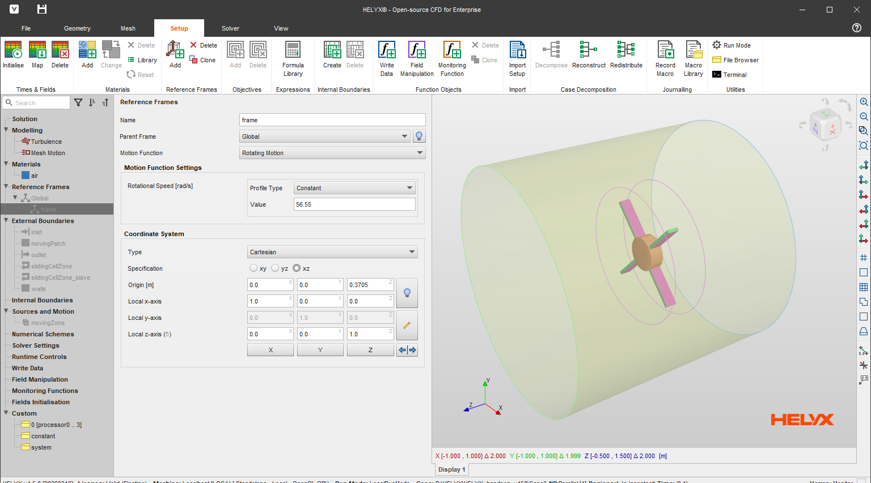The width and height of the screenshot is (871, 483).
Task: Click the Rotational Speed Value field
Action: (354, 204)
